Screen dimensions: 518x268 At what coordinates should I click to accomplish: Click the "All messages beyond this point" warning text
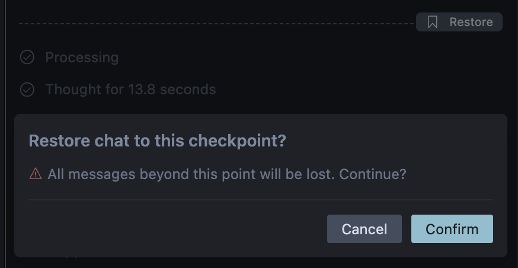[x=190, y=174]
